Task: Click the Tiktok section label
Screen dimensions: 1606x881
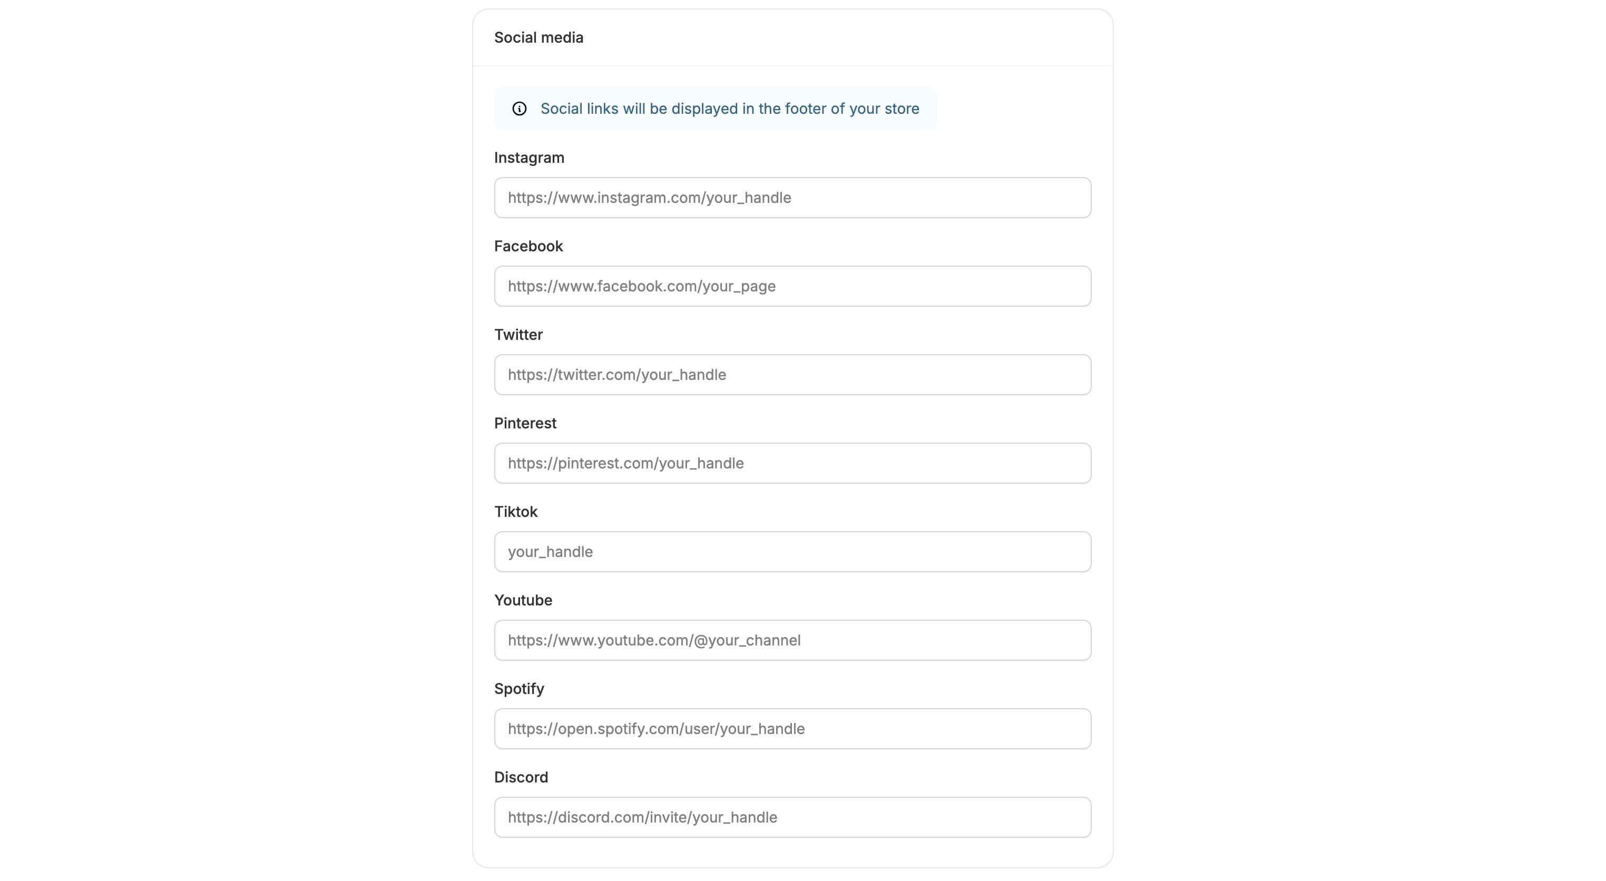Action: 515,512
